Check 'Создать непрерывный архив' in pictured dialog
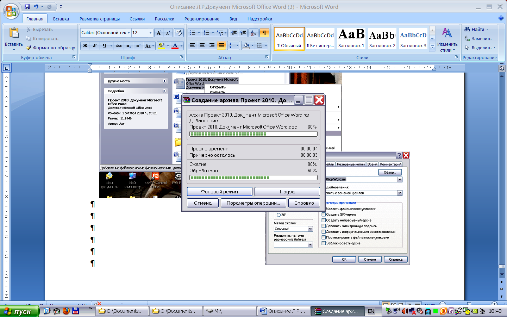 pyautogui.click(x=324, y=220)
